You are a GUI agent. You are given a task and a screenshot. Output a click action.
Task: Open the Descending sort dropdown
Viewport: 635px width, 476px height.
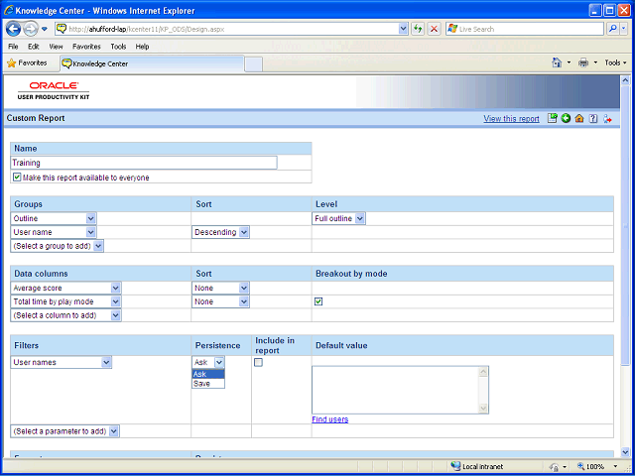[x=220, y=232]
